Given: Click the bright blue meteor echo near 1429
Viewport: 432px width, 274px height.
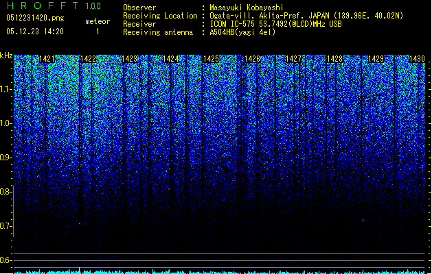Looking at the screenshot, I should (363, 220).
